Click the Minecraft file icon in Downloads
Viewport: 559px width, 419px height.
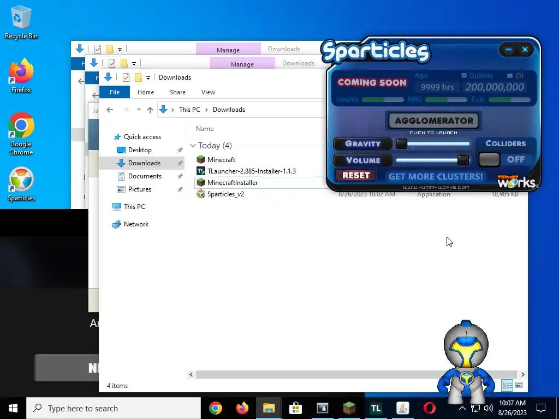click(x=201, y=160)
